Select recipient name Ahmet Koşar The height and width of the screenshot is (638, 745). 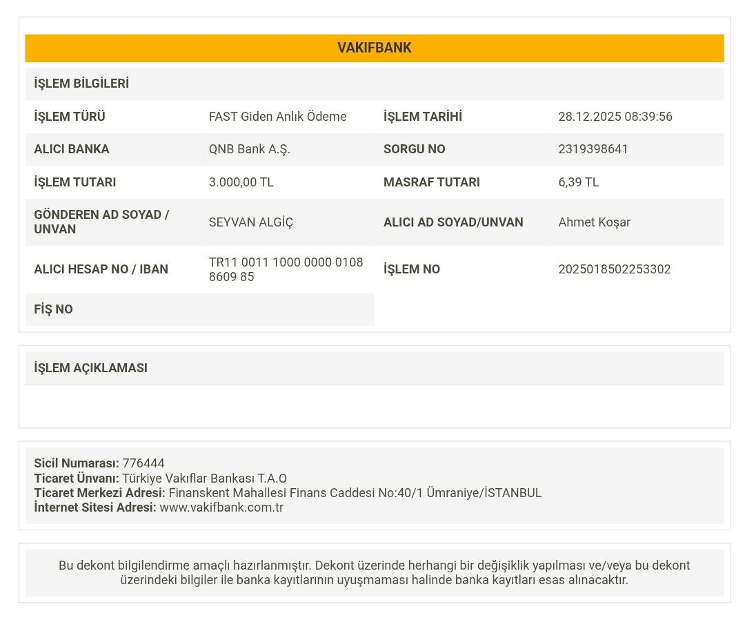tap(595, 222)
